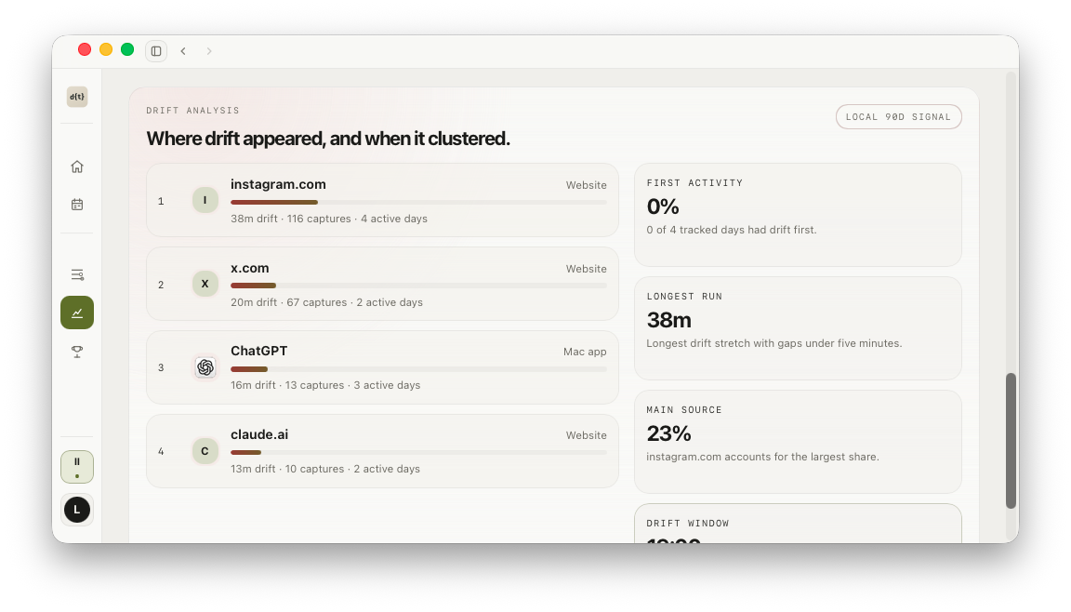The width and height of the screenshot is (1071, 612).
Task: Open the Longest Run stat card
Action: pos(798,327)
